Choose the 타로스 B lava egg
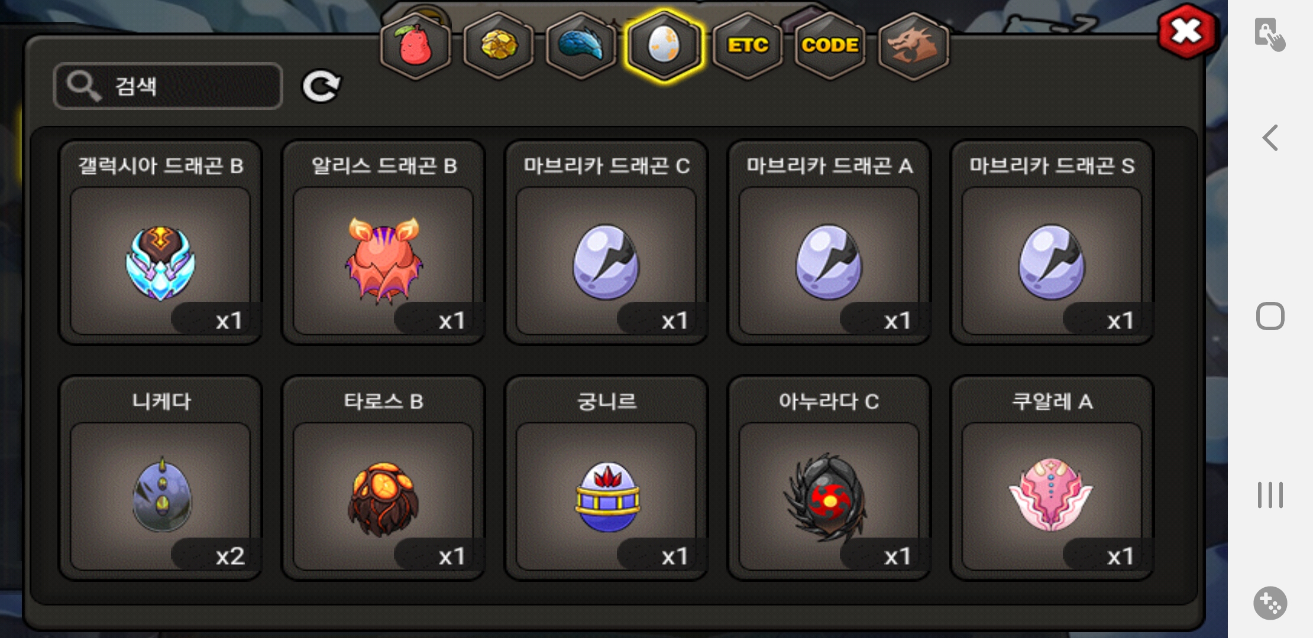The height and width of the screenshot is (638, 1313). coord(383,478)
